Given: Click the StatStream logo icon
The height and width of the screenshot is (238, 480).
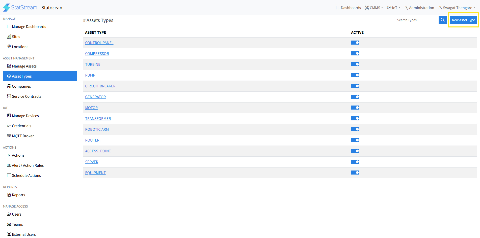Looking at the screenshot, I should click(7, 8).
